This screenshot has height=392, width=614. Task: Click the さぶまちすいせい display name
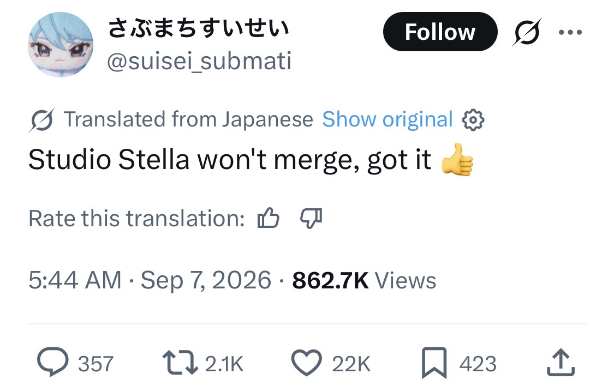click(199, 28)
